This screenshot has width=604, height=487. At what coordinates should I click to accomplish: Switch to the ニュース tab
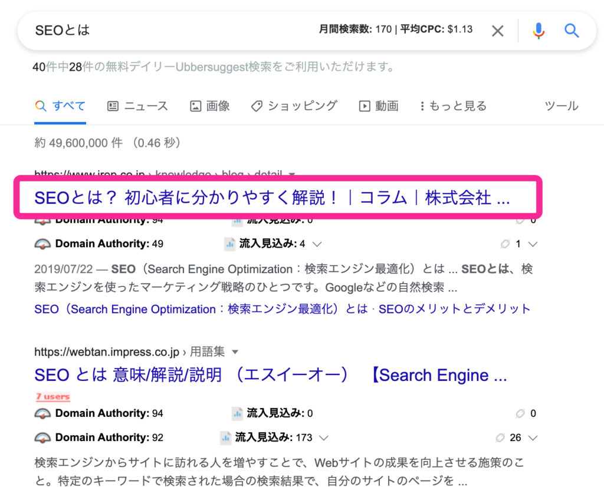(137, 106)
